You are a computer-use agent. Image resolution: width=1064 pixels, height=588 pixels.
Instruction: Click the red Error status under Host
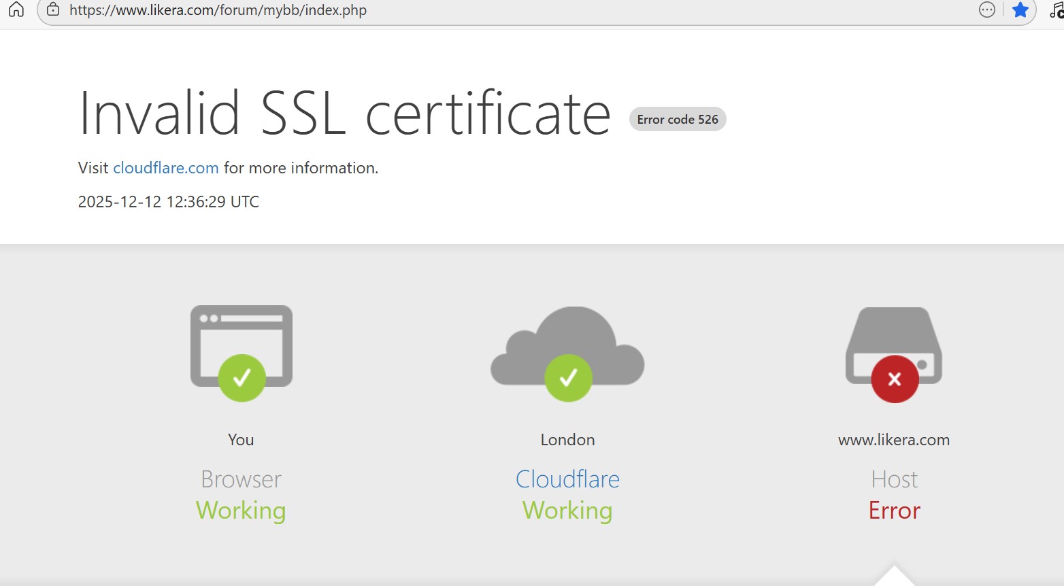click(x=894, y=511)
